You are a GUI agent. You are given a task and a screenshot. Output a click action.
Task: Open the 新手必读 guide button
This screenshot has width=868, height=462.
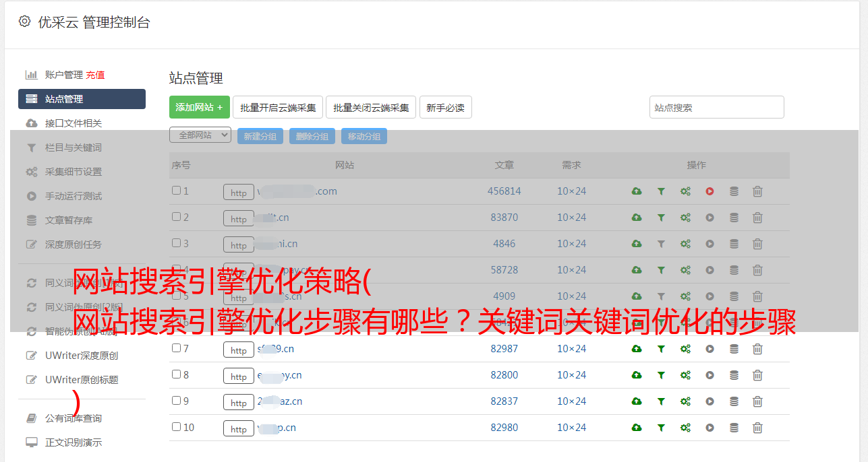(x=445, y=107)
